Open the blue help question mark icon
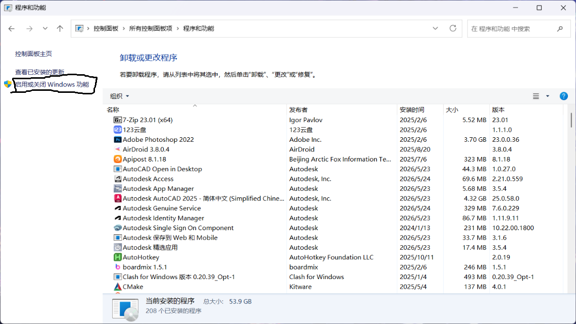 [563, 96]
